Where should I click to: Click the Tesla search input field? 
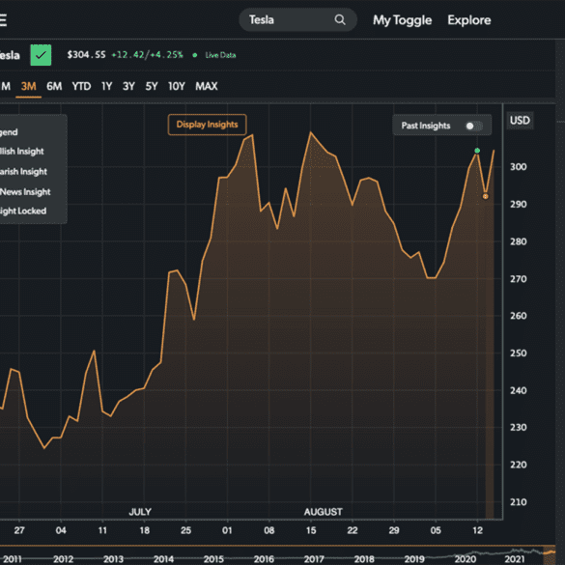[x=298, y=20]
